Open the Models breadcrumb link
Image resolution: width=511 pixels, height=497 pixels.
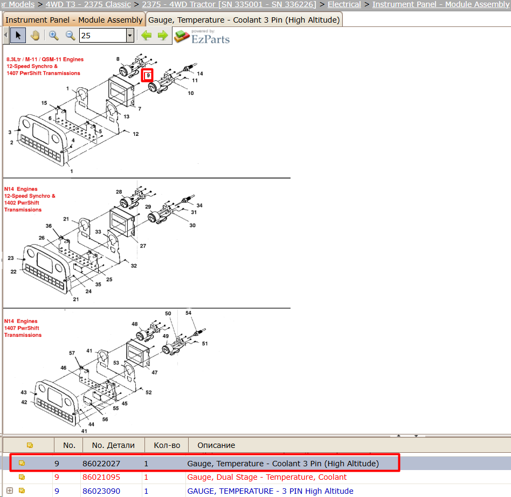click(18, 4)
